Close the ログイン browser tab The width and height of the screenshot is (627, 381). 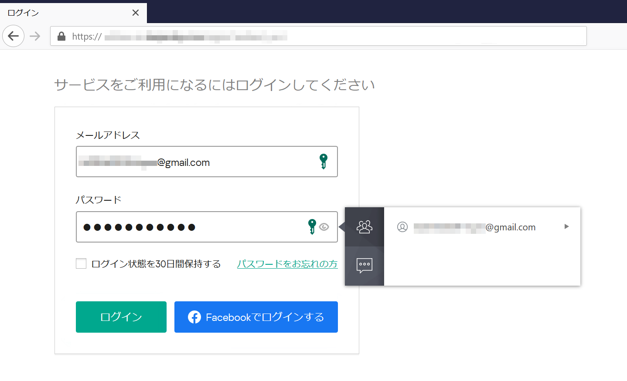tap(136, 13)
